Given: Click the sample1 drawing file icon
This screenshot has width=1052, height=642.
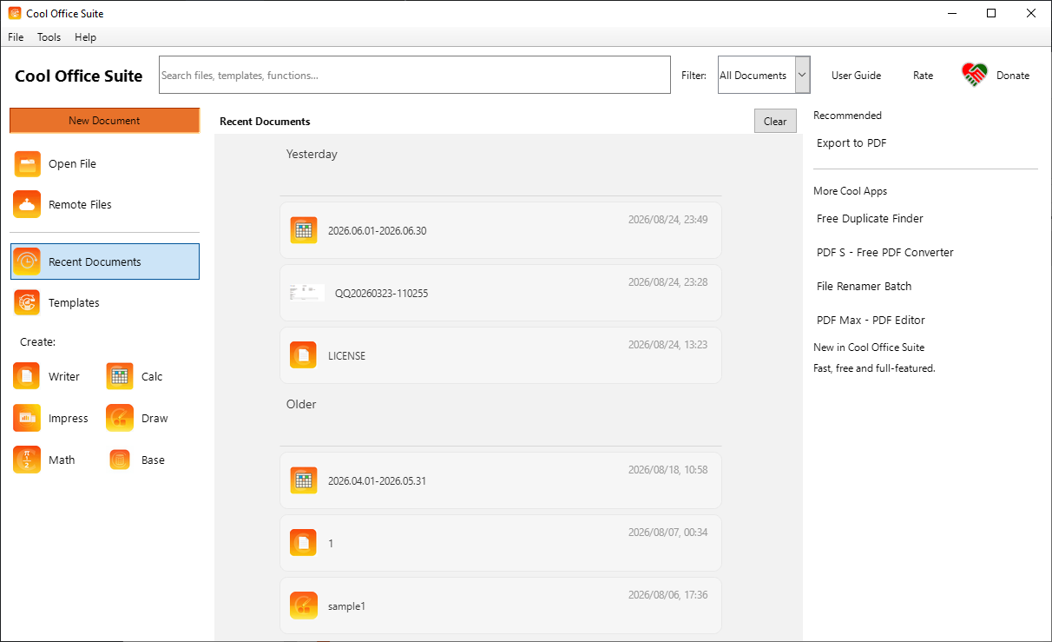Looking at the screenshot, I should tap(304, 606).
